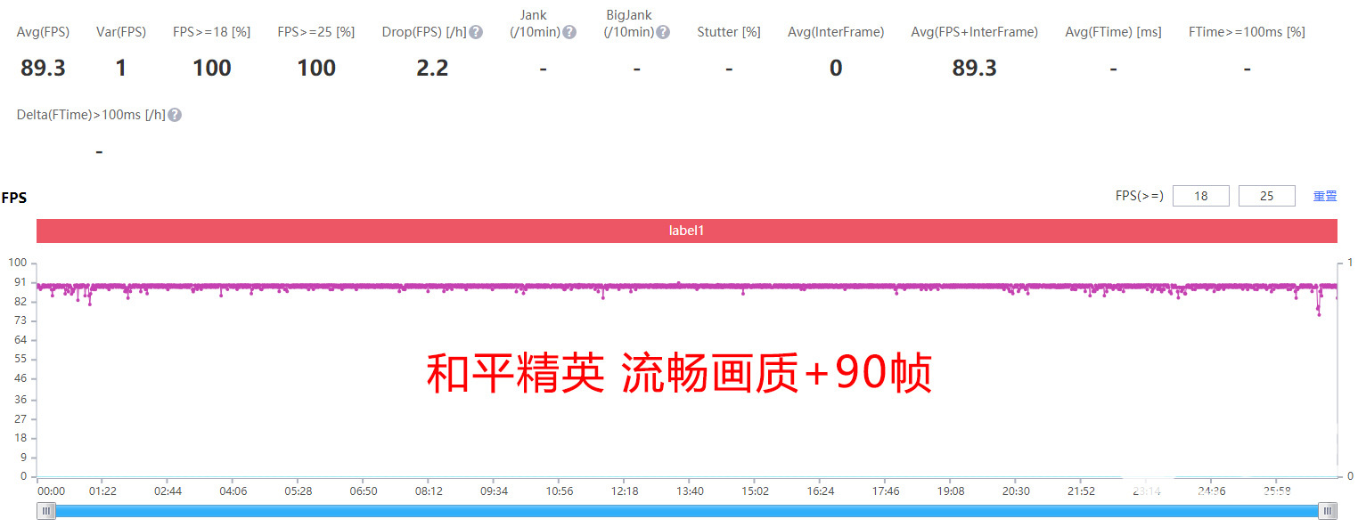Image resolution: width=1358 pixels, height=527 pixels.
Task: Click the Avg(FPS+InterFrame) metric label
Action: click(x=975, y=32)
